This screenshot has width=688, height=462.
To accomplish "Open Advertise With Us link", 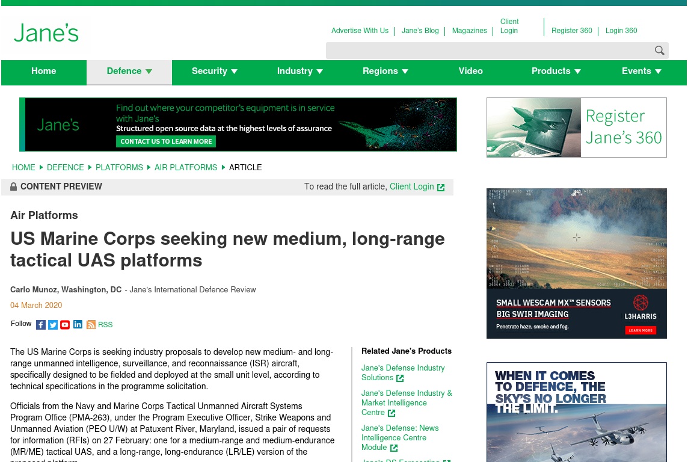I will point(360,31).
